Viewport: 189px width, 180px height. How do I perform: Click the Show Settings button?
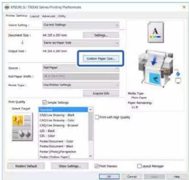point(70,166)
